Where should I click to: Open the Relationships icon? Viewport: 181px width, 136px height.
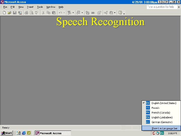click(106, 13)
